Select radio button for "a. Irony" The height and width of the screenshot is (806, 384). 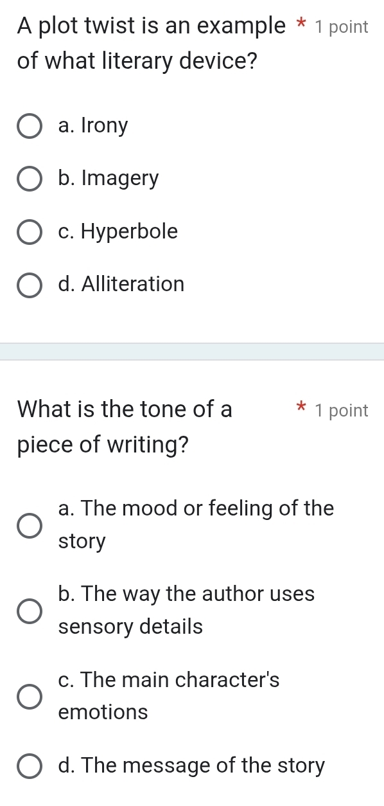[x=30, y=126]
